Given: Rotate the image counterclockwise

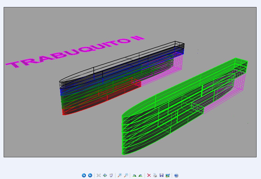Looking at the screenshot, I should click(x=141, y=175).
